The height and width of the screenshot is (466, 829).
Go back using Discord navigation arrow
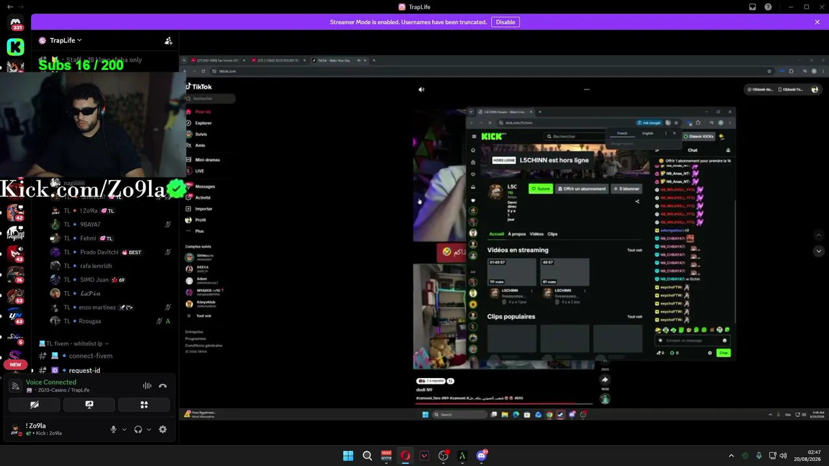click(10, 6)
